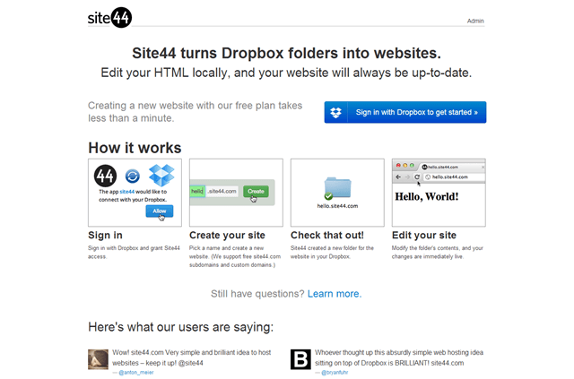The image size is (574, 379).
Task: Click the Create your site step thumbnail
Action: (236, 193)
